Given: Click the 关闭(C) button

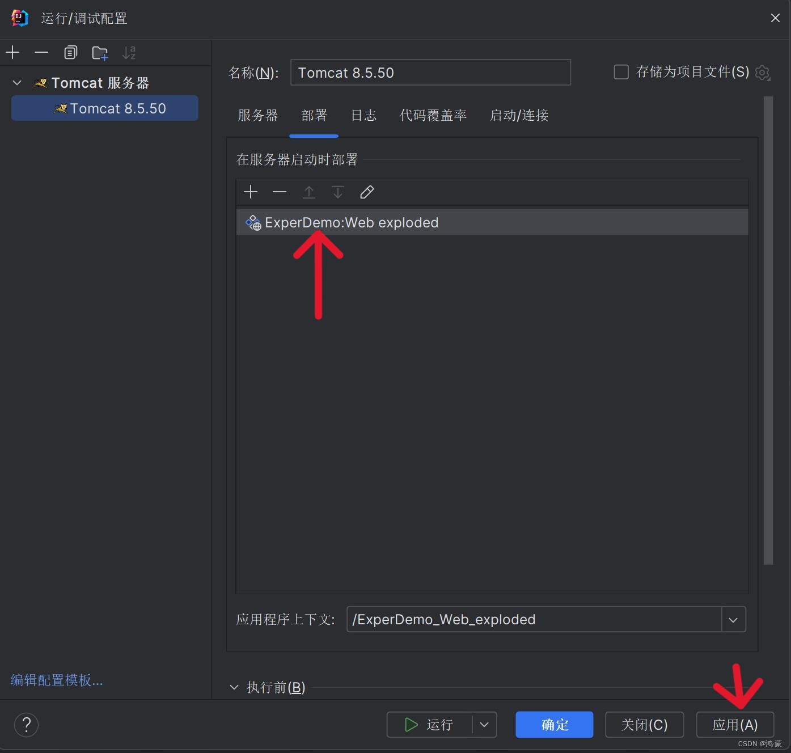Looking at the screenshot, I should [x=645, y=725].
